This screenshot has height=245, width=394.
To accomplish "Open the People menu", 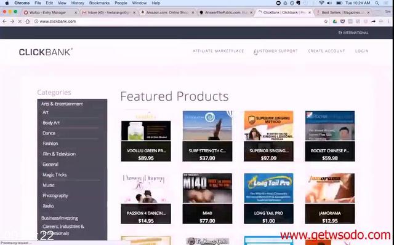I will (x=121, y=3).
